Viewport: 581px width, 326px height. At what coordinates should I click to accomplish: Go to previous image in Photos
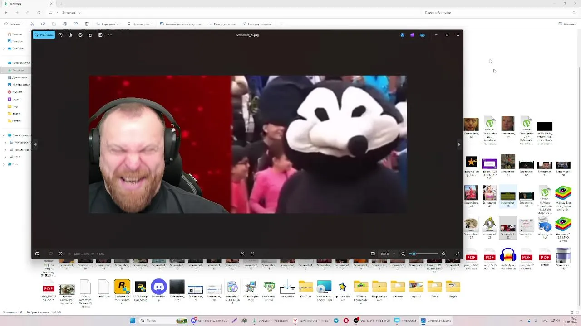tap(35, 144)
